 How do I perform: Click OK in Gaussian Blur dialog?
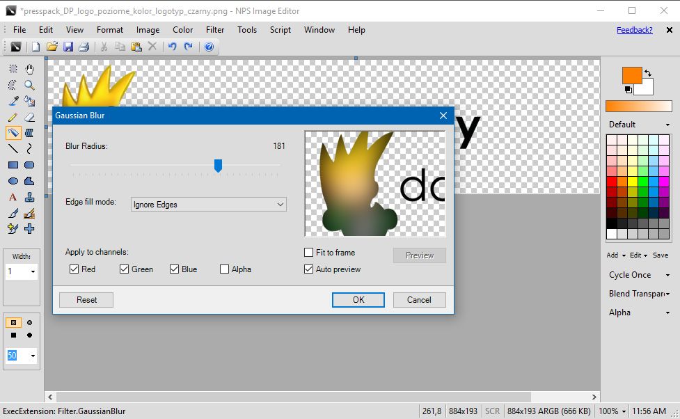tap(358, 300)
